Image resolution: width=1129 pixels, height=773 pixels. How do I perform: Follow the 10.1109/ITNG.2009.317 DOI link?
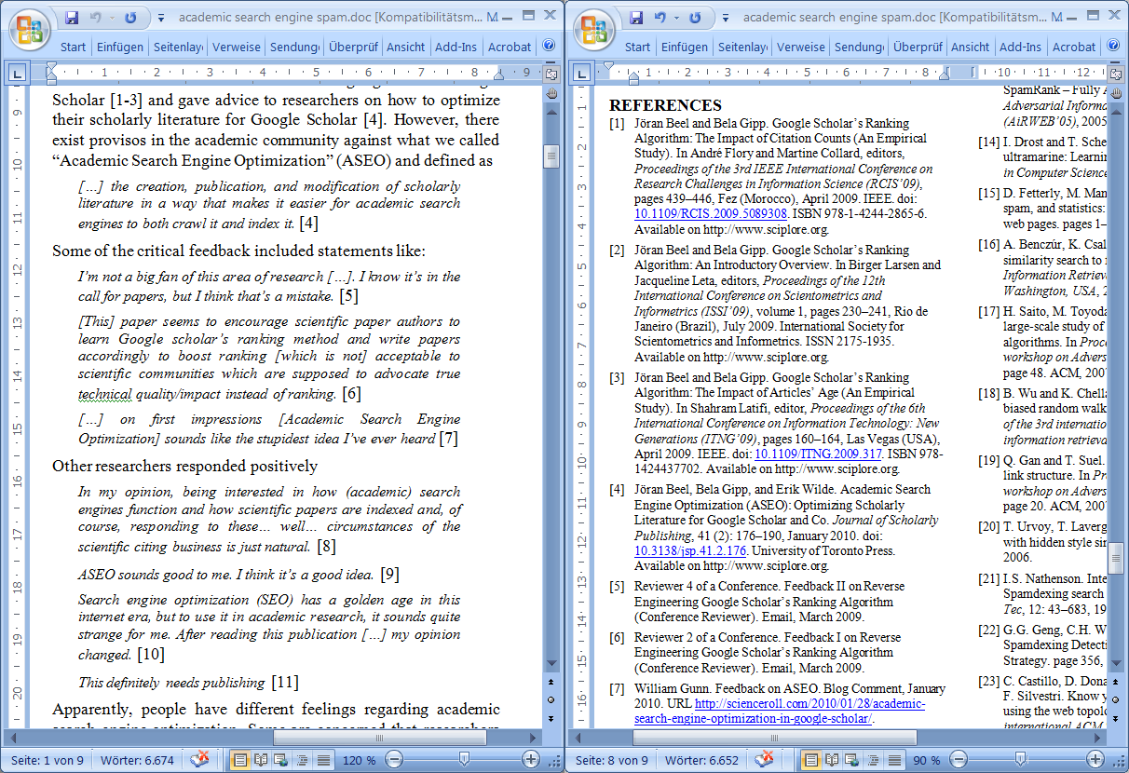click(x=818, y=454)
